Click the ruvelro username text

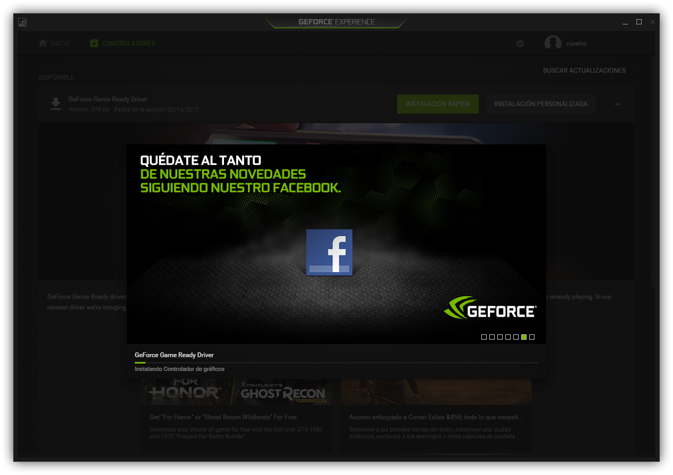pyautogui.click(x=576, y=44)
